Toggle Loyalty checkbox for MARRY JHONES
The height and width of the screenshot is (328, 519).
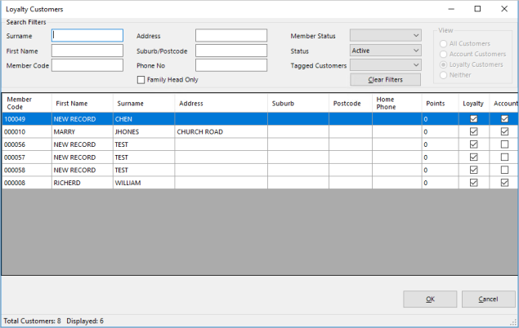(473, 131)
